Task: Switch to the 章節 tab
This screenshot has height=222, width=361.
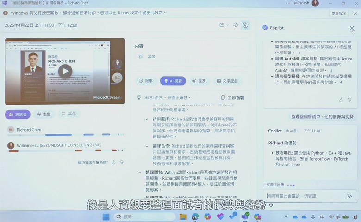Action: point(69,114)
